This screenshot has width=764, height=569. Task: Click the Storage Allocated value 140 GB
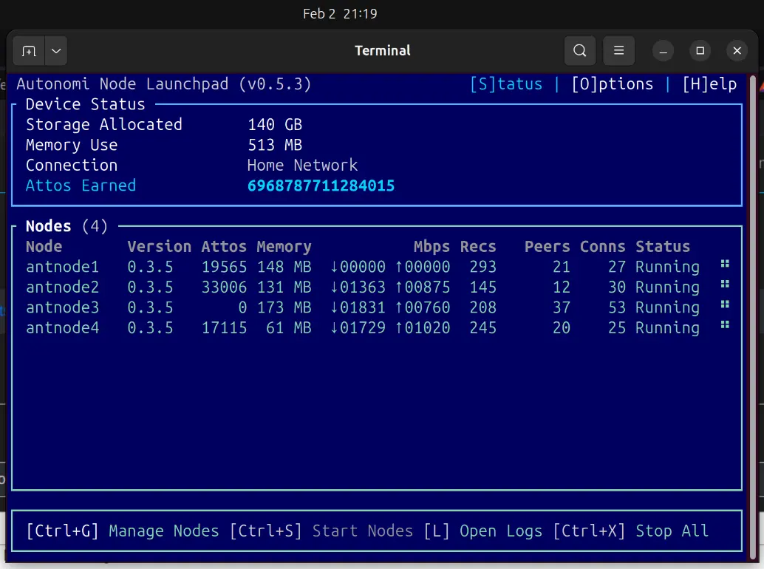pos(275,125)
